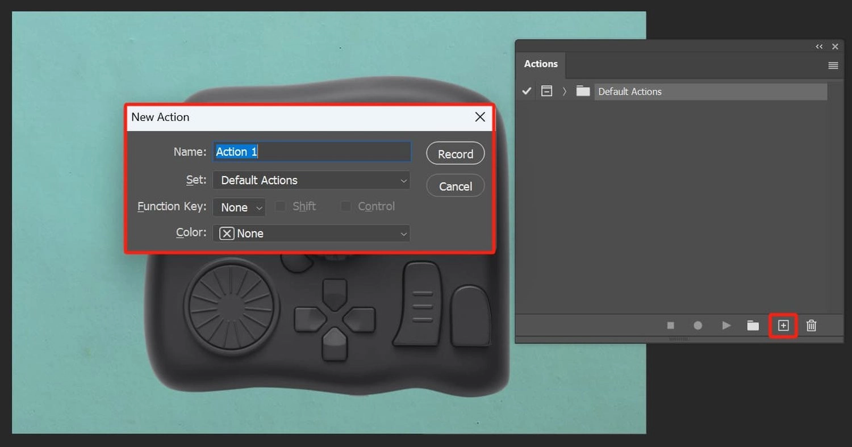Click the Stop recording icon in Actions panel
The image size is (852, 447).
click(x=670, y=325)
